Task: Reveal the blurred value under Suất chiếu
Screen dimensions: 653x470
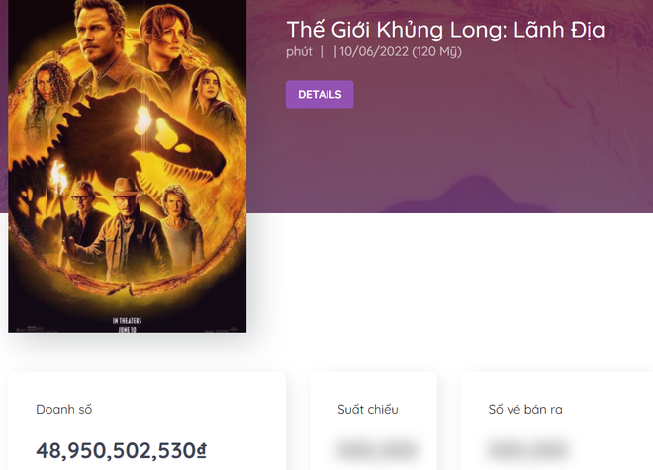Action: coord(378,450)
